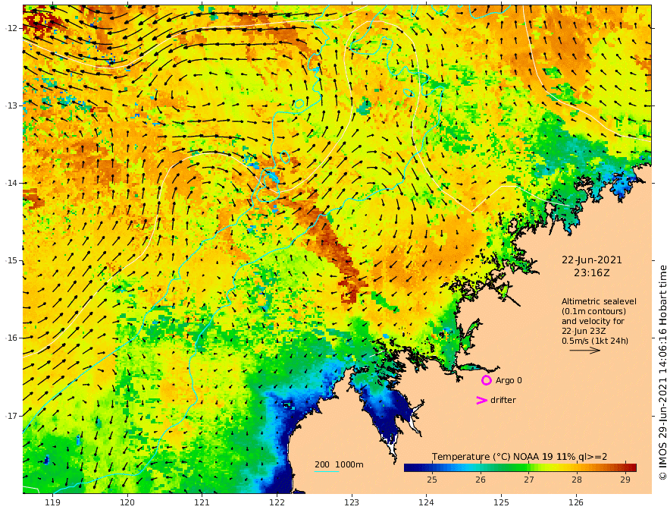Click the longitude axis label 126
Viewport: 667px width, 516px height.
click(x=576, y=502)
